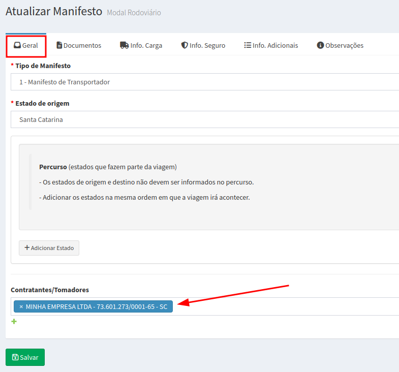
Task: Remove the MINHA EMPRESA LTDA tag
Action: tap(21, 307)
